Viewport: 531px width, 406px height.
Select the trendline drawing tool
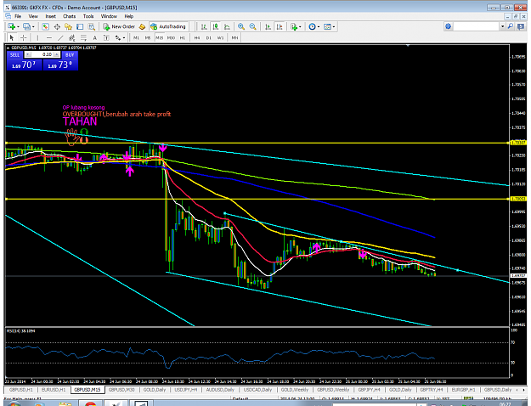pos(60,37)
